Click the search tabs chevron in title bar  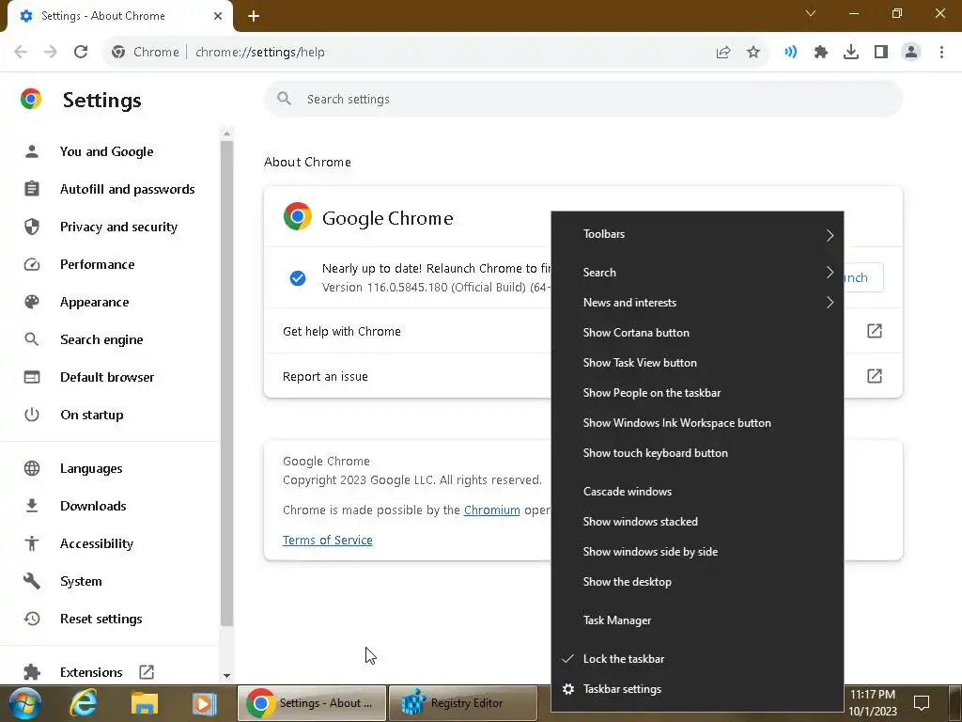tap(811, 13)
